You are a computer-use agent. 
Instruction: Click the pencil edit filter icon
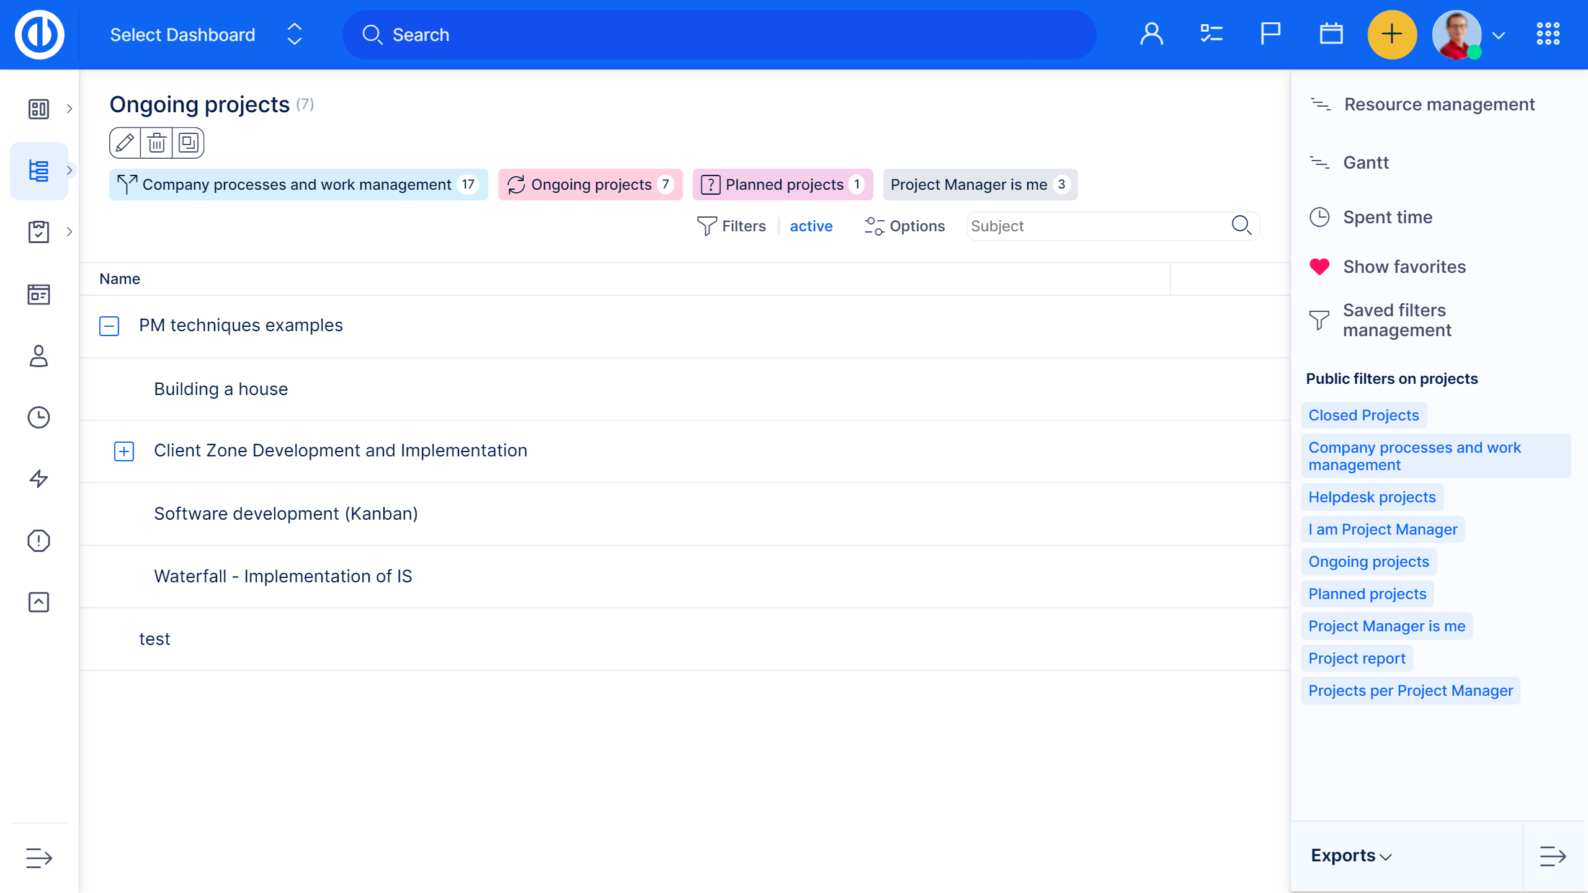125,143
